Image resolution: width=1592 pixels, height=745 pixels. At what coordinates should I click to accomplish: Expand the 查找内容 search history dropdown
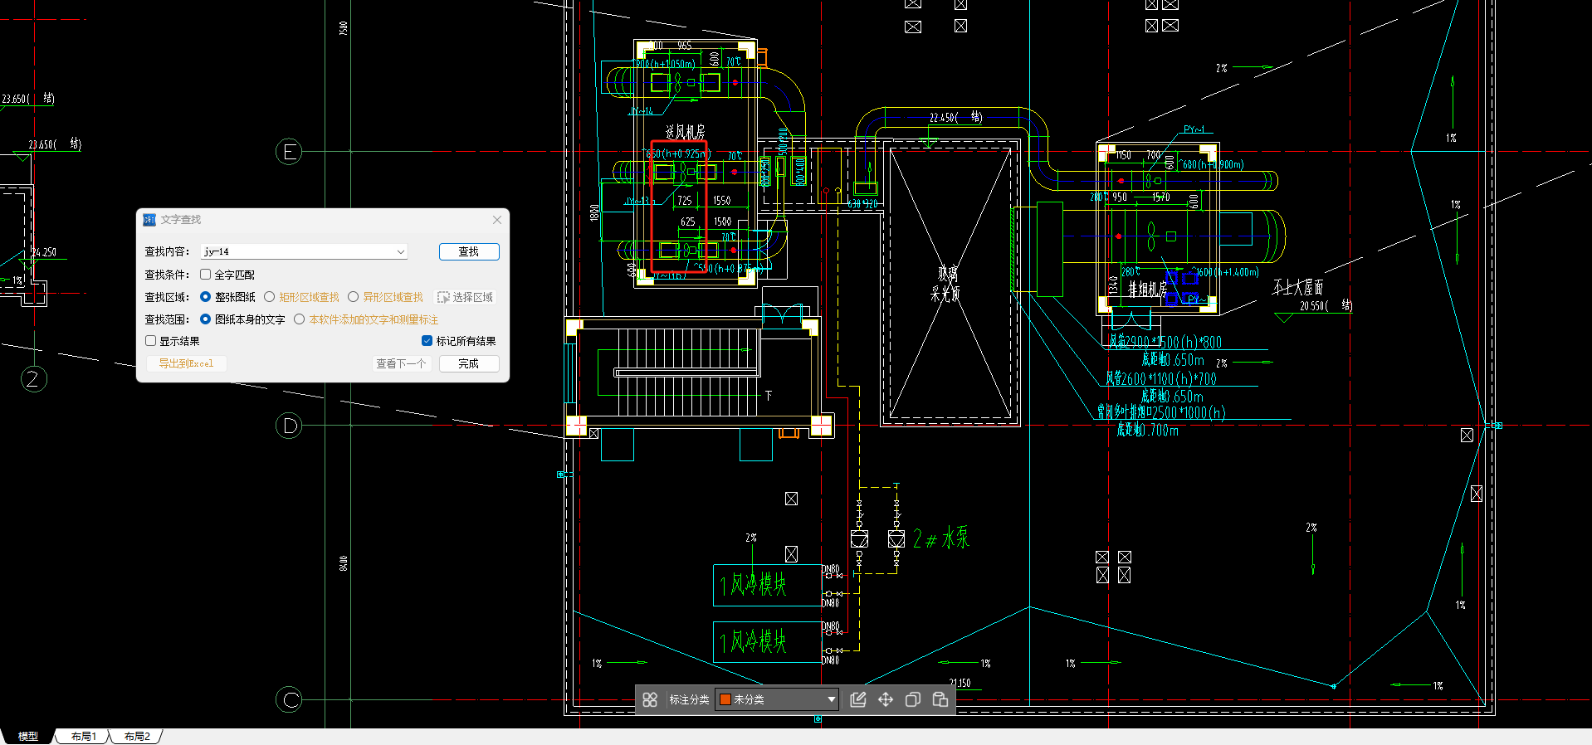[x=400, y=251]
